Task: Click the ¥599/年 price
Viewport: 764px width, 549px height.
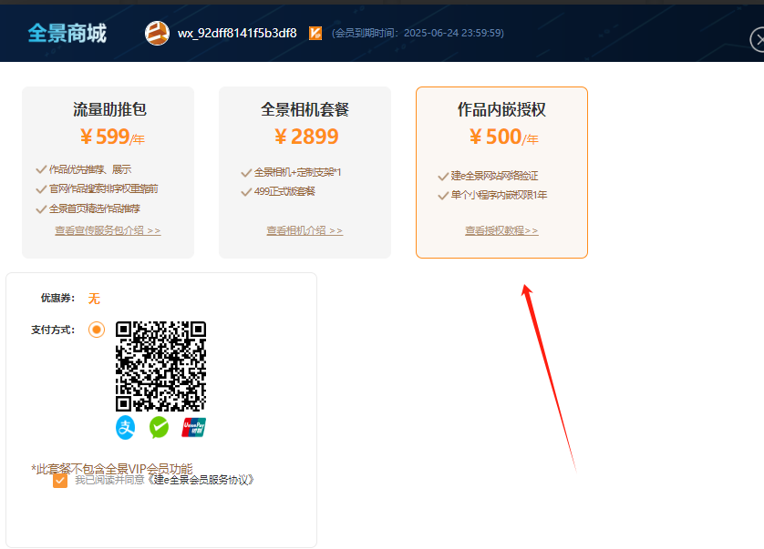Action: point(112,137)
